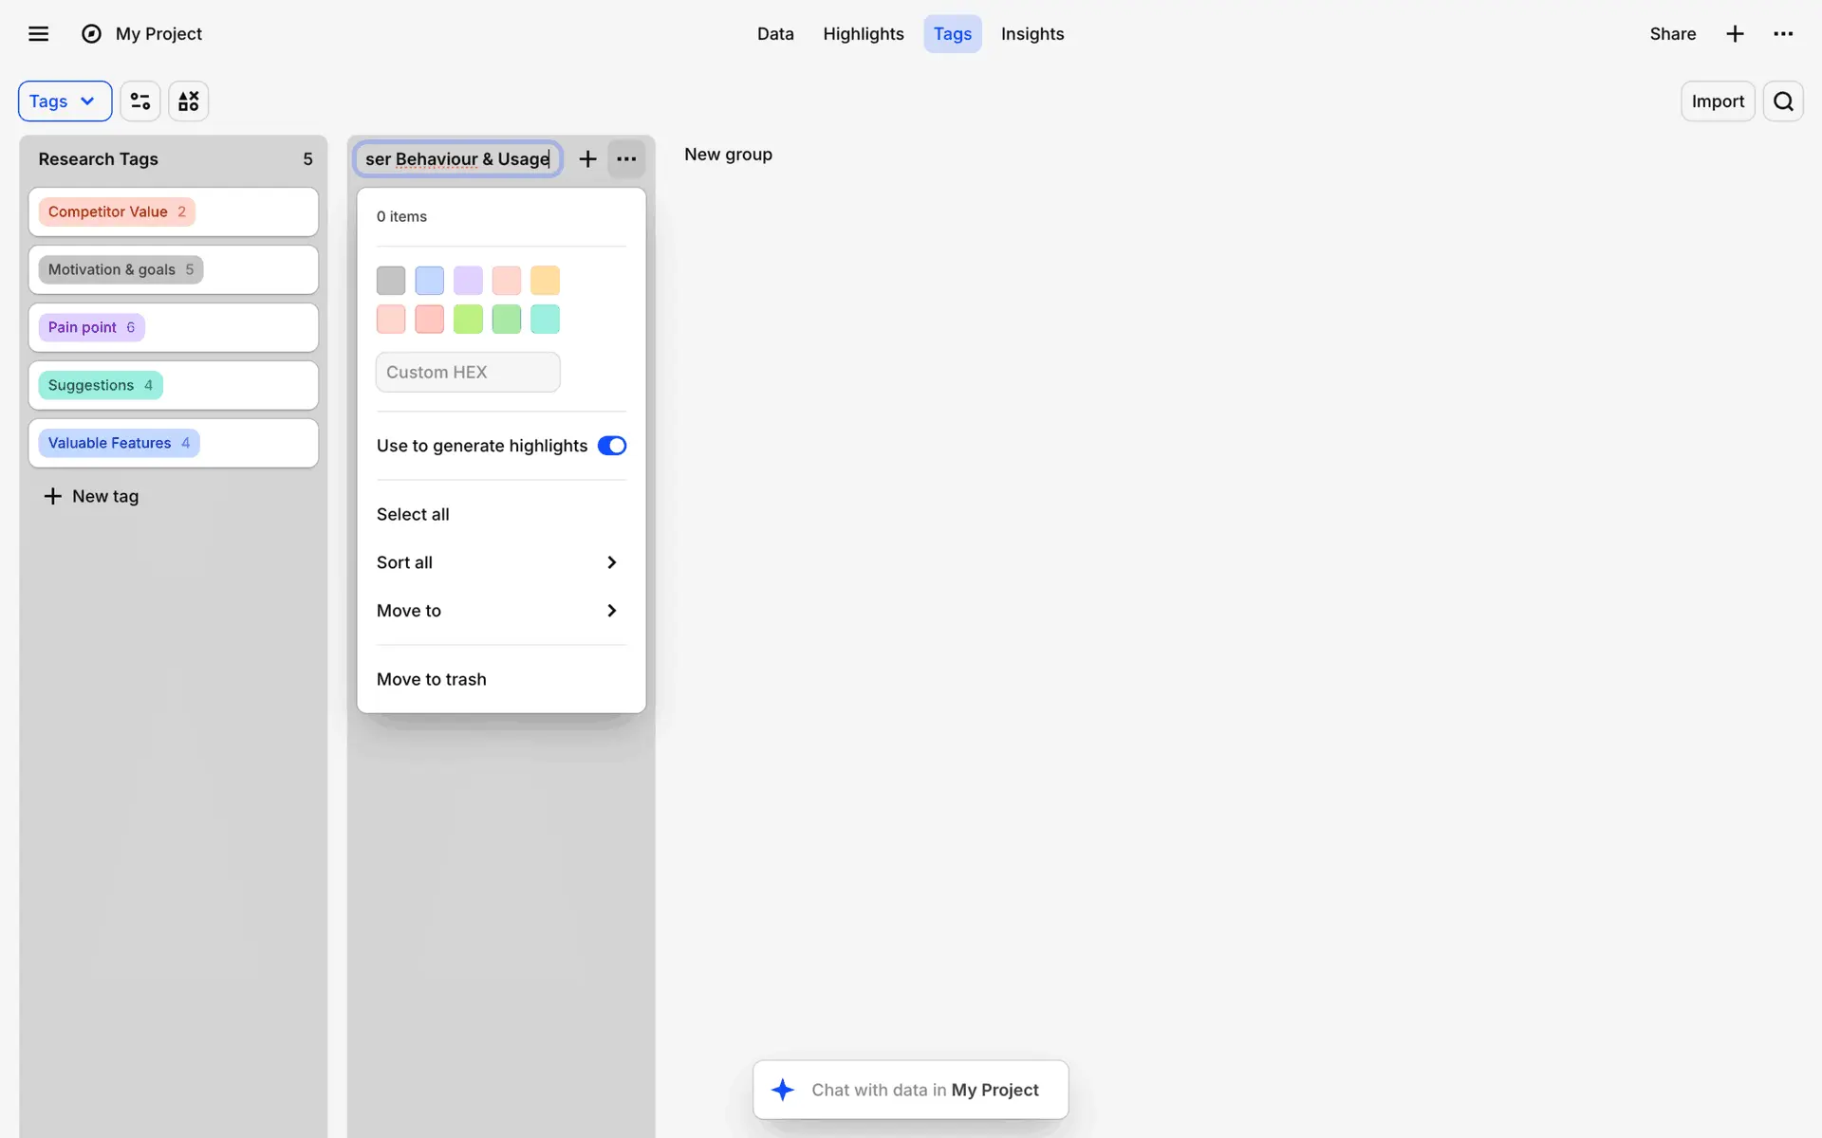Viewport: 1822px width, 1138px height.
Task: Pick the teal color swatch
Action: coord(545,320)
